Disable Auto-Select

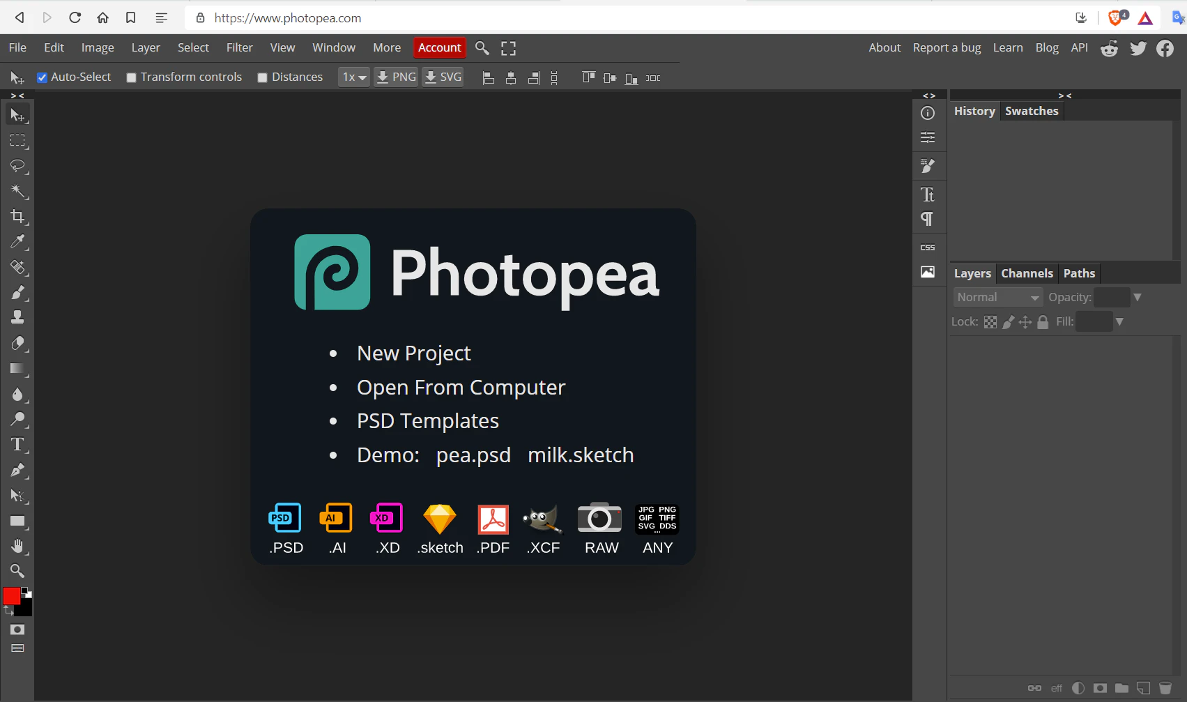click(x=43, y=77)
